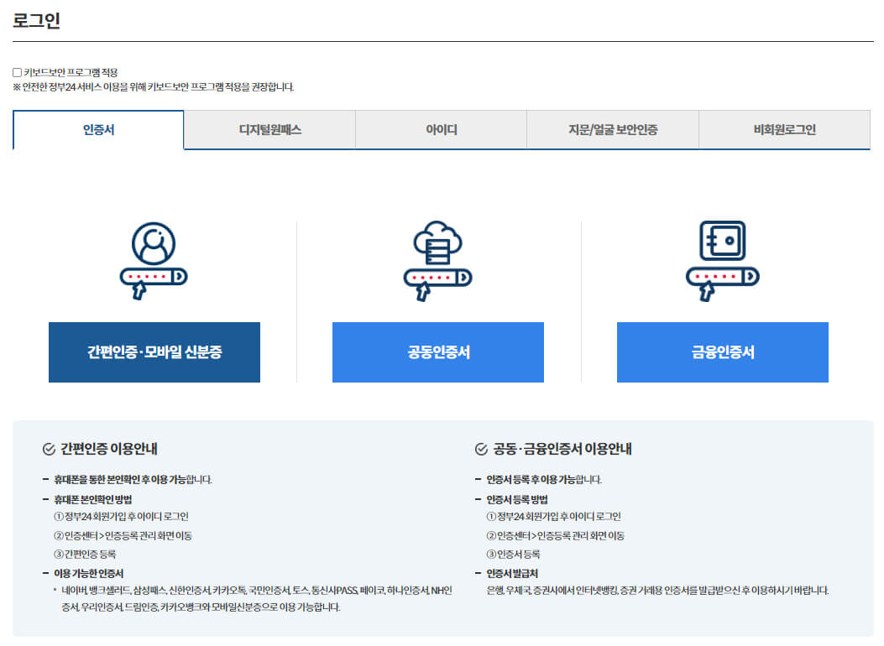Select the 금융인증서 login button
Screen dimensions: 884x646
pos(723,352)
